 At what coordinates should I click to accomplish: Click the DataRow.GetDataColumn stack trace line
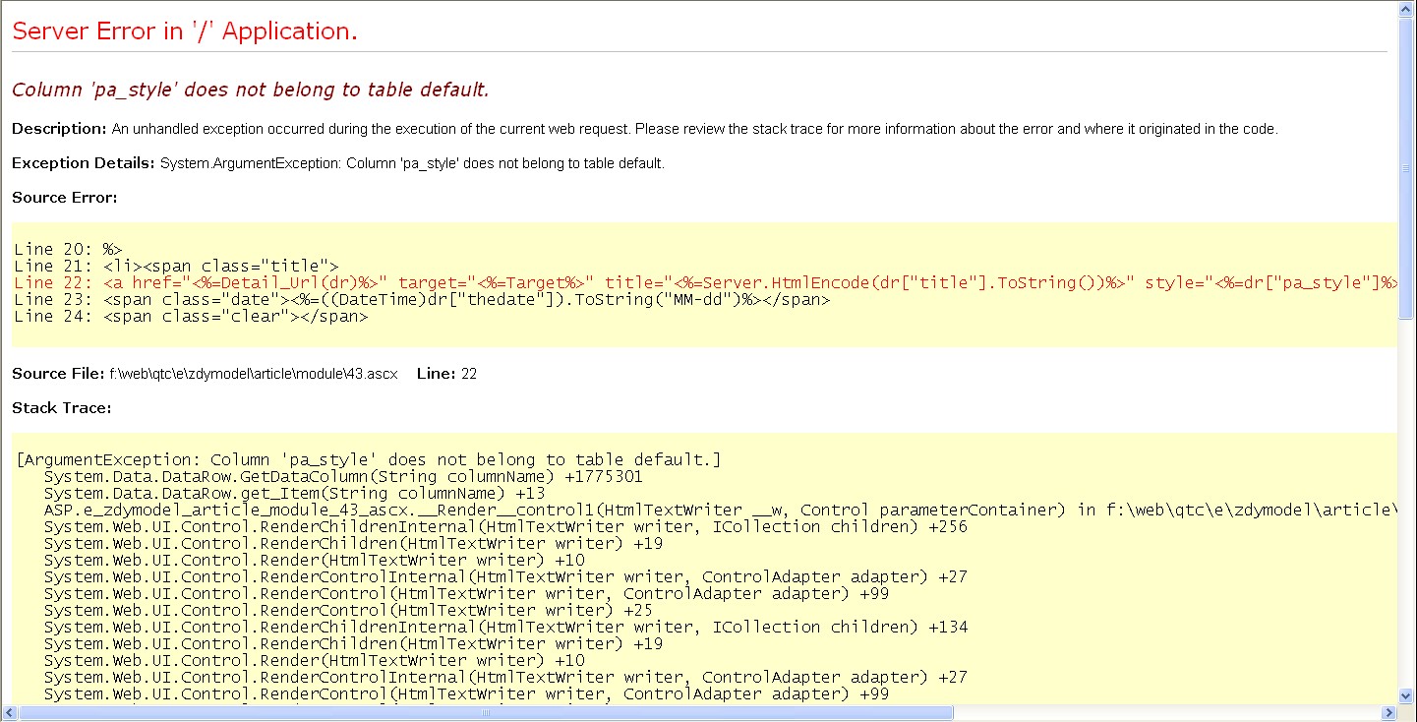click(x=343, y=477)
